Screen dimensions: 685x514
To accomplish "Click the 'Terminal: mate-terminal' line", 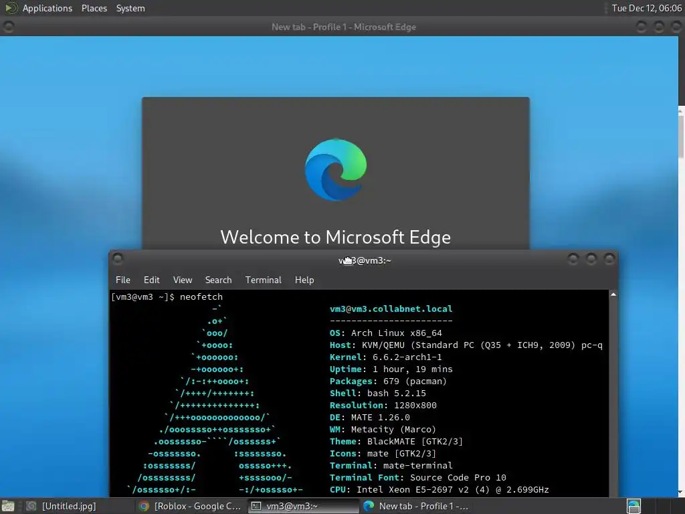I will (x=391, y=466).
